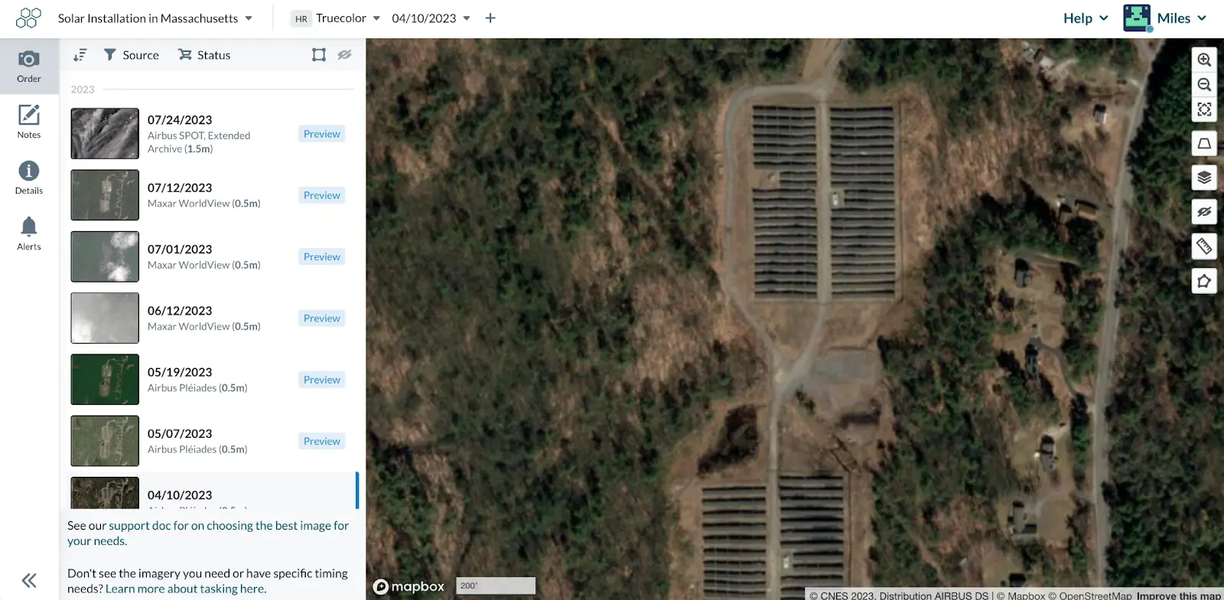
Task: Preview the 05/19/2023 Airbus Pléiades image
Action: (322, 380)
